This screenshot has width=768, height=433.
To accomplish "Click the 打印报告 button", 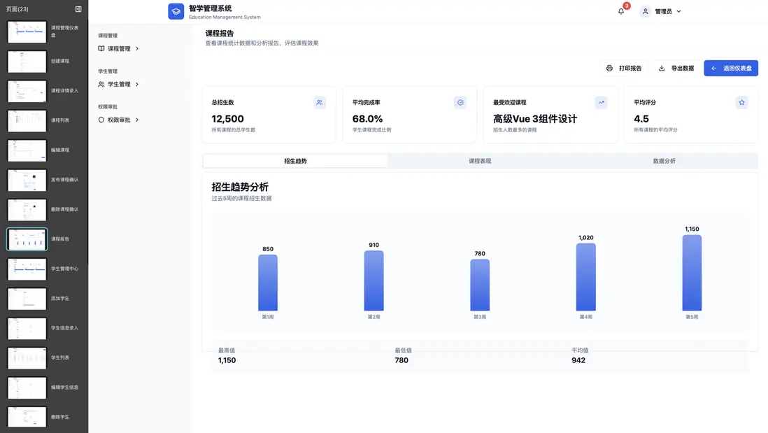I will 623,68.
